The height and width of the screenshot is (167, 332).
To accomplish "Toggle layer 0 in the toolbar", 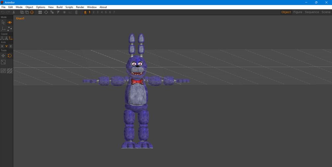I will [85, 12].
